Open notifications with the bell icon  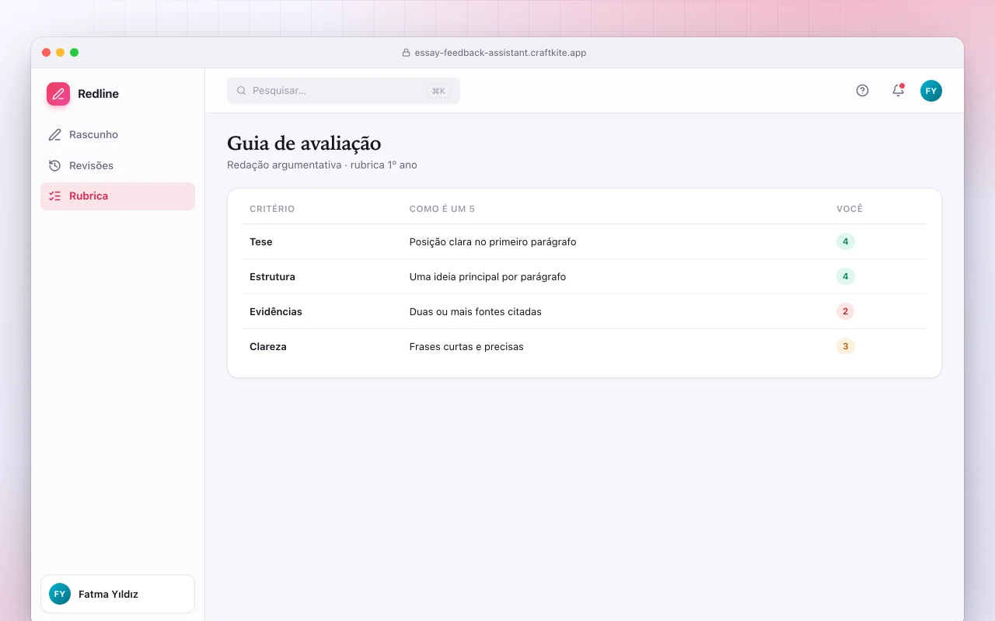898,91
